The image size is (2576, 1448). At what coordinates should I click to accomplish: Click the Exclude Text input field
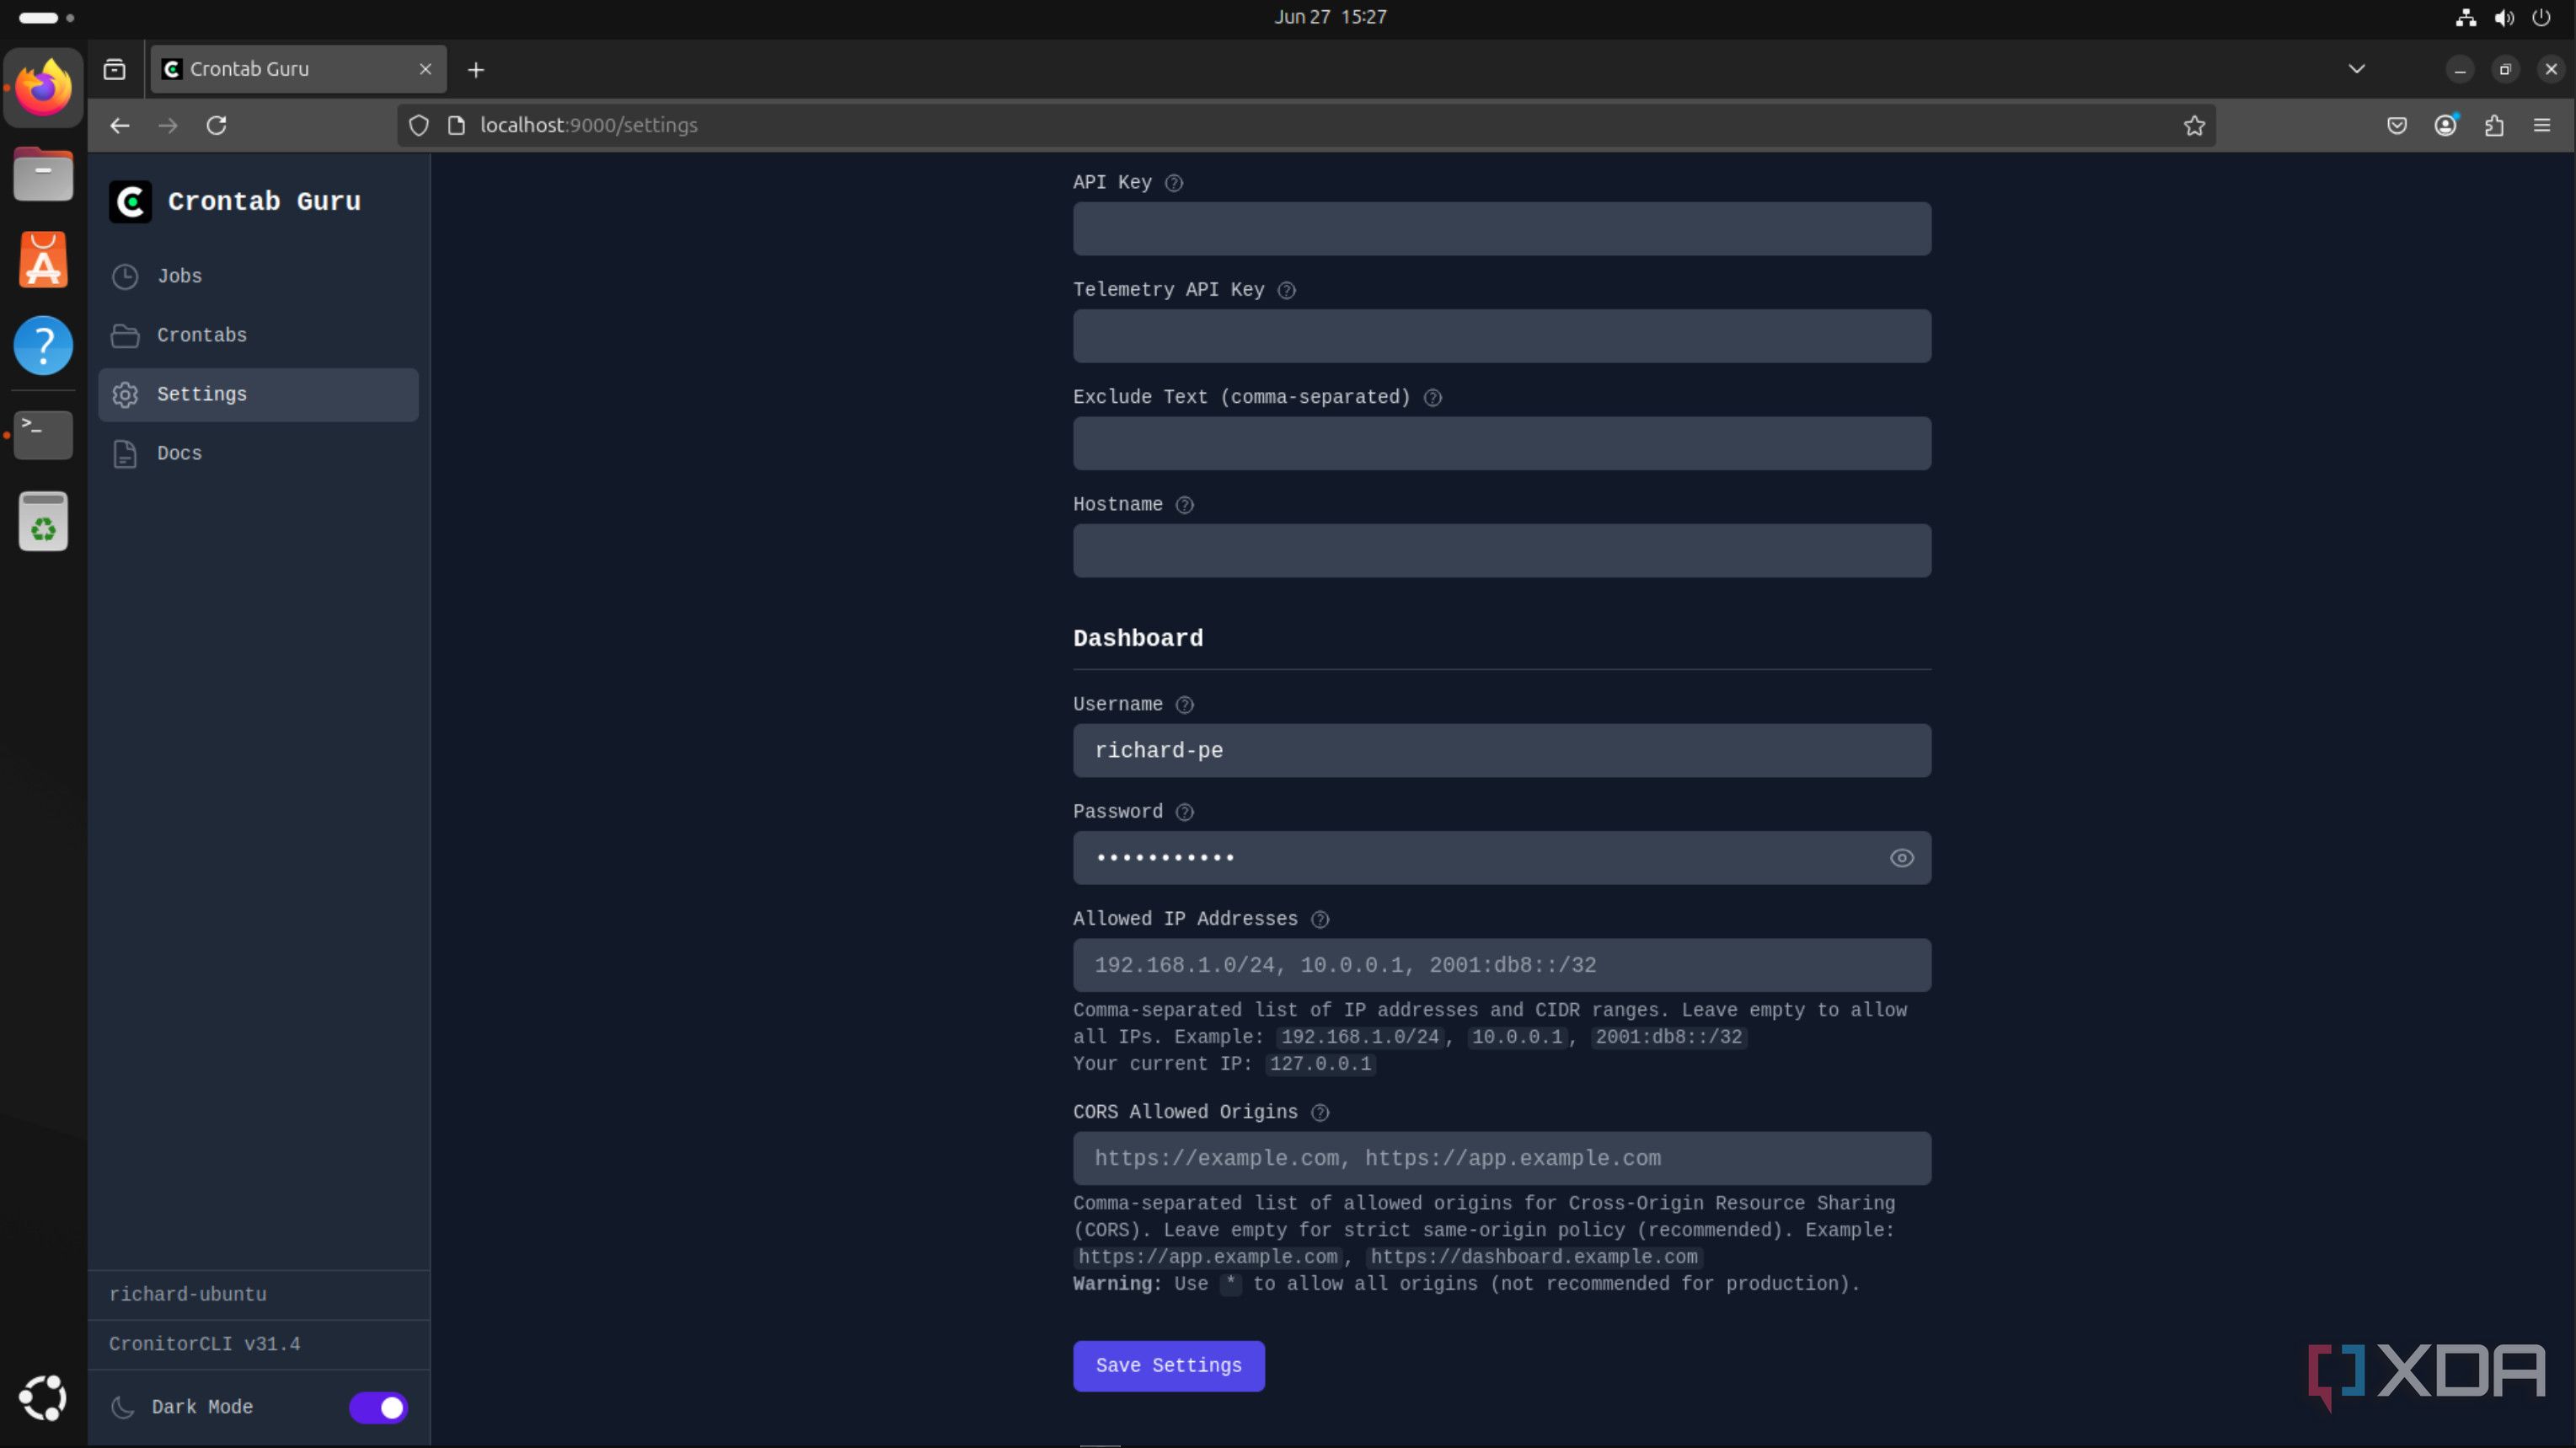coord(1502,443)
